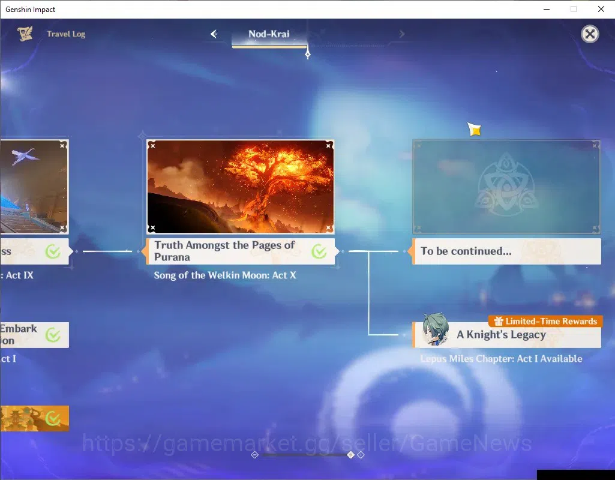Open the Act IX quest thumbnail with the bird
Viewport: 615px width, 480px height.
(x=35, y=187)
